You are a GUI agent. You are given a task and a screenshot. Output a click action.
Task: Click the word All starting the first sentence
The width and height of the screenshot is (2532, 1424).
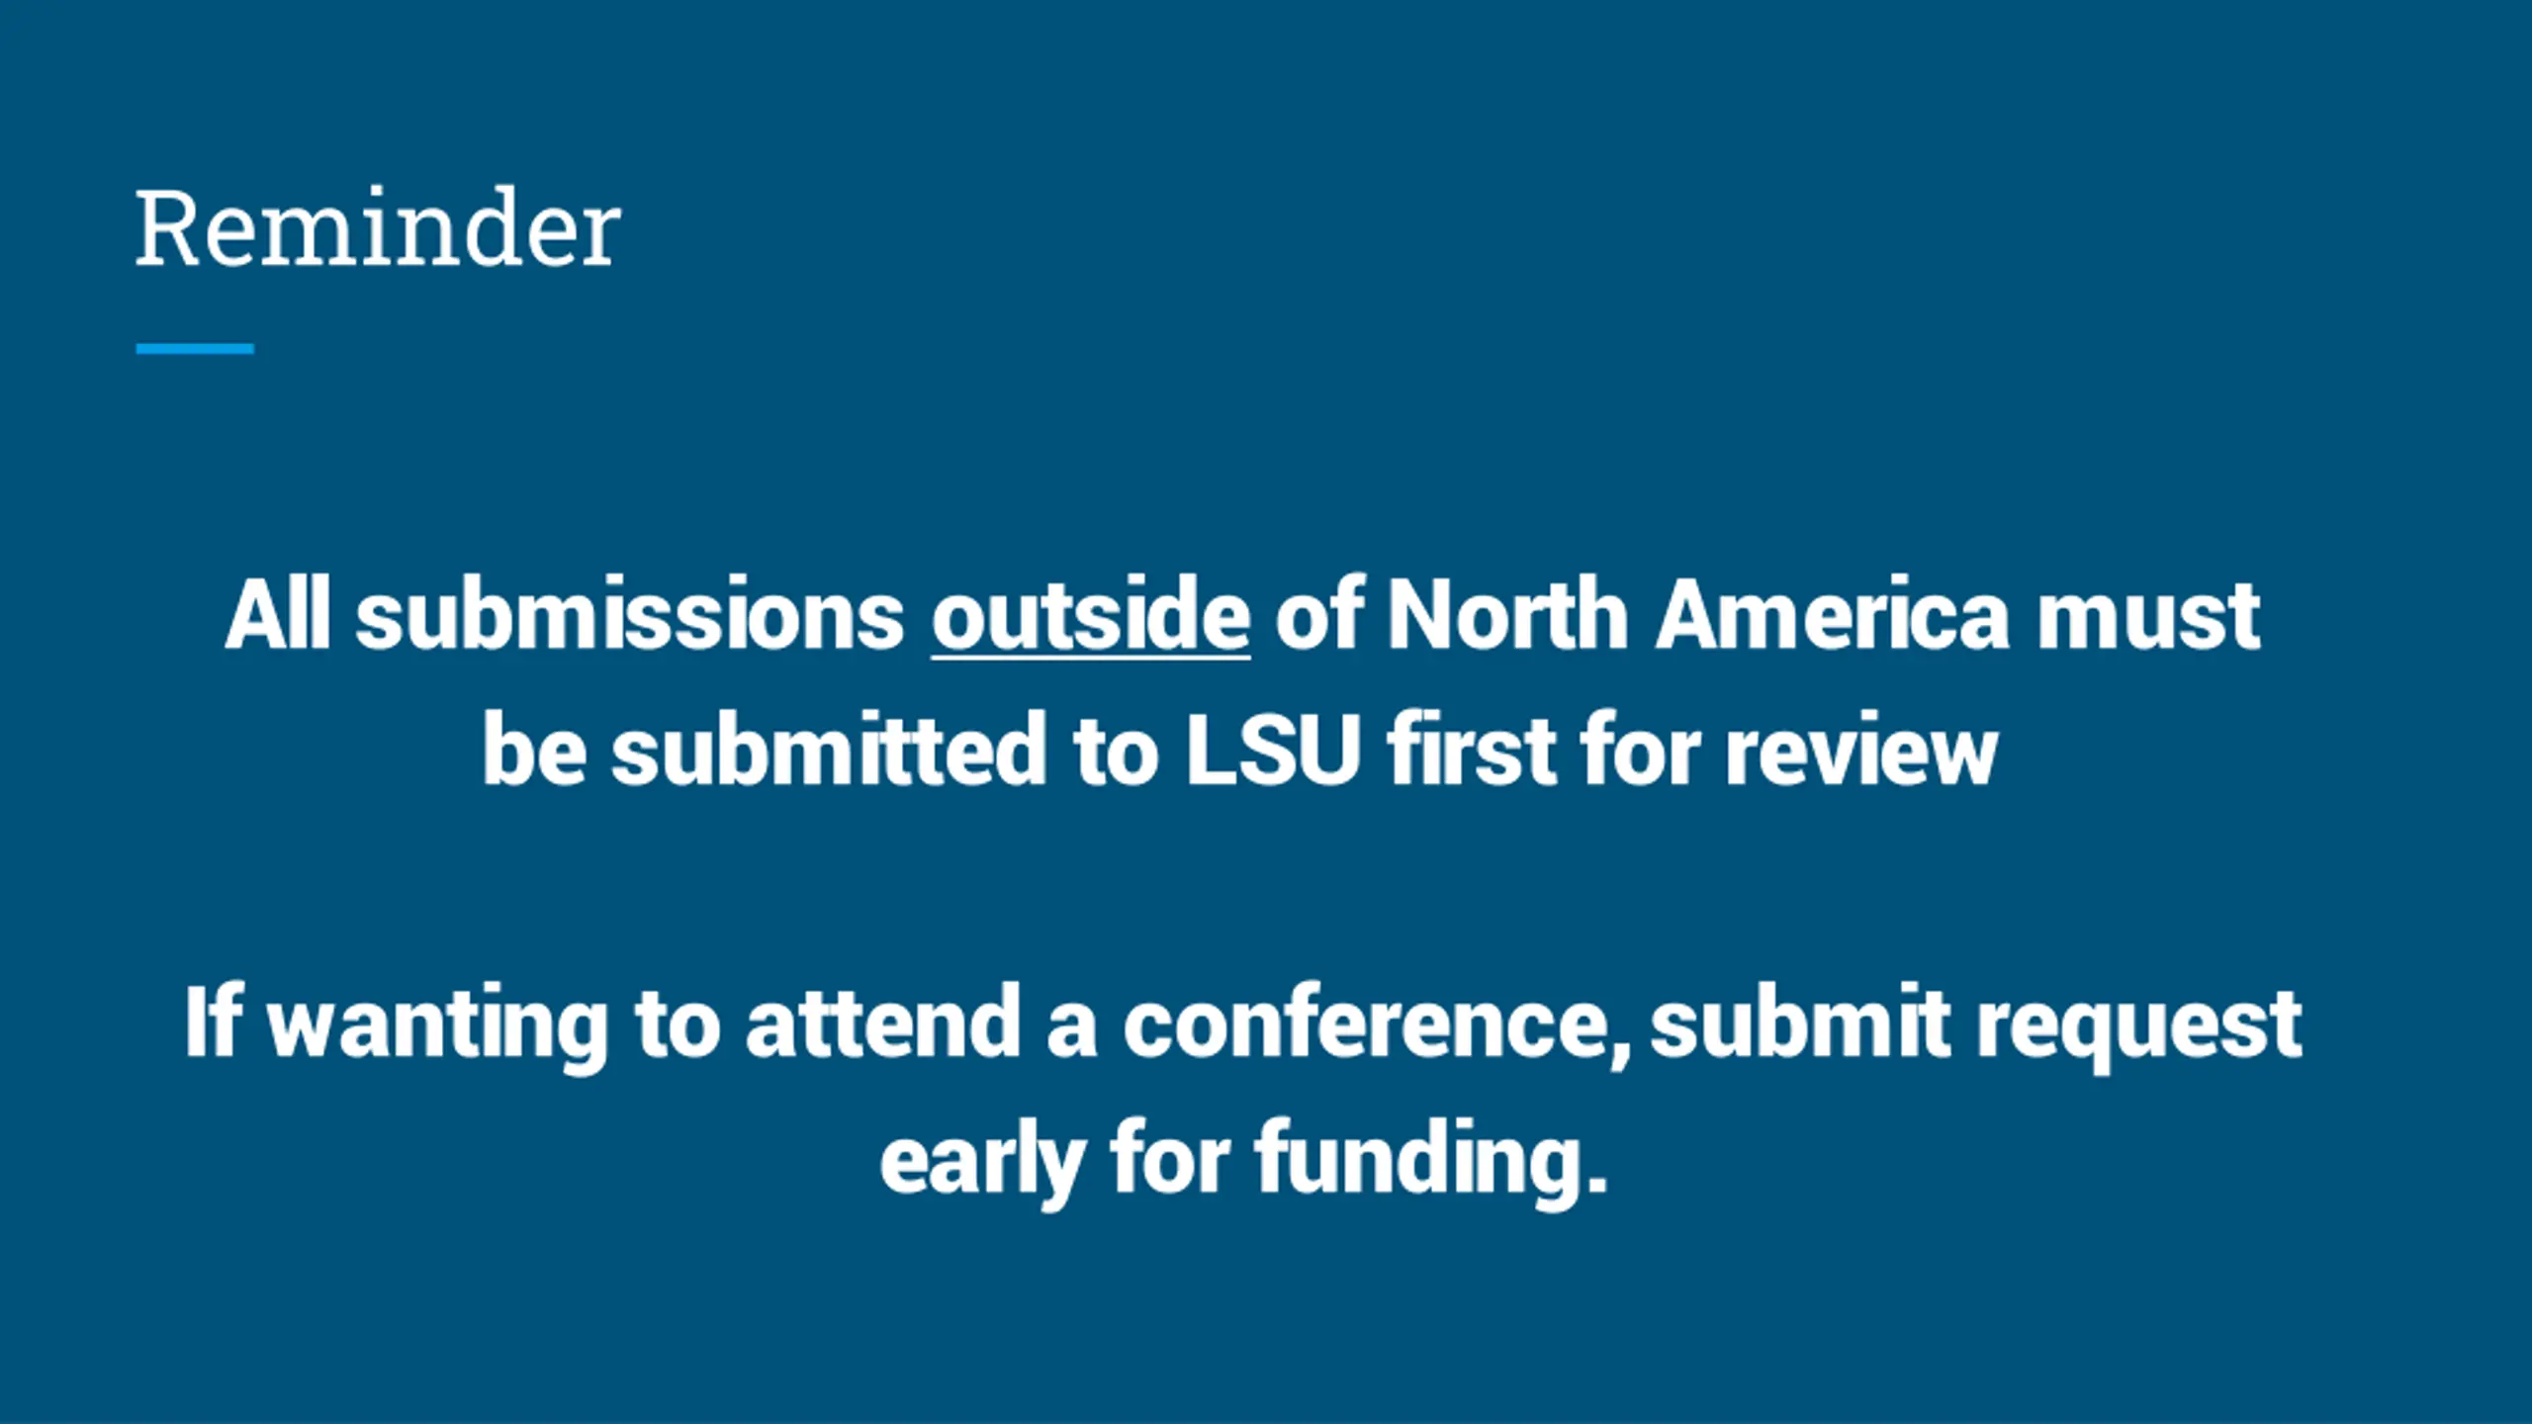click(277, 615)
